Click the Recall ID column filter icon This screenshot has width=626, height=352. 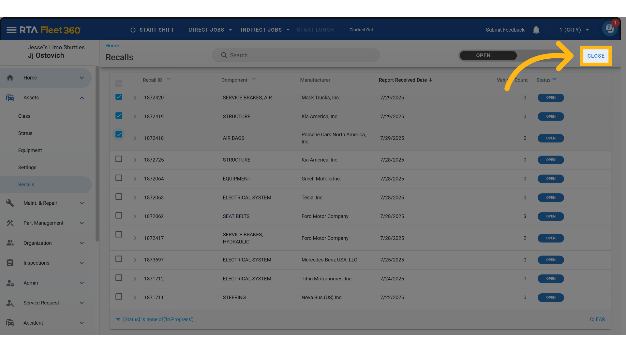click(x=169, y=80)
